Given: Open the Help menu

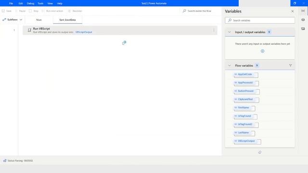Looking at the screenshot, I should 60,3.
